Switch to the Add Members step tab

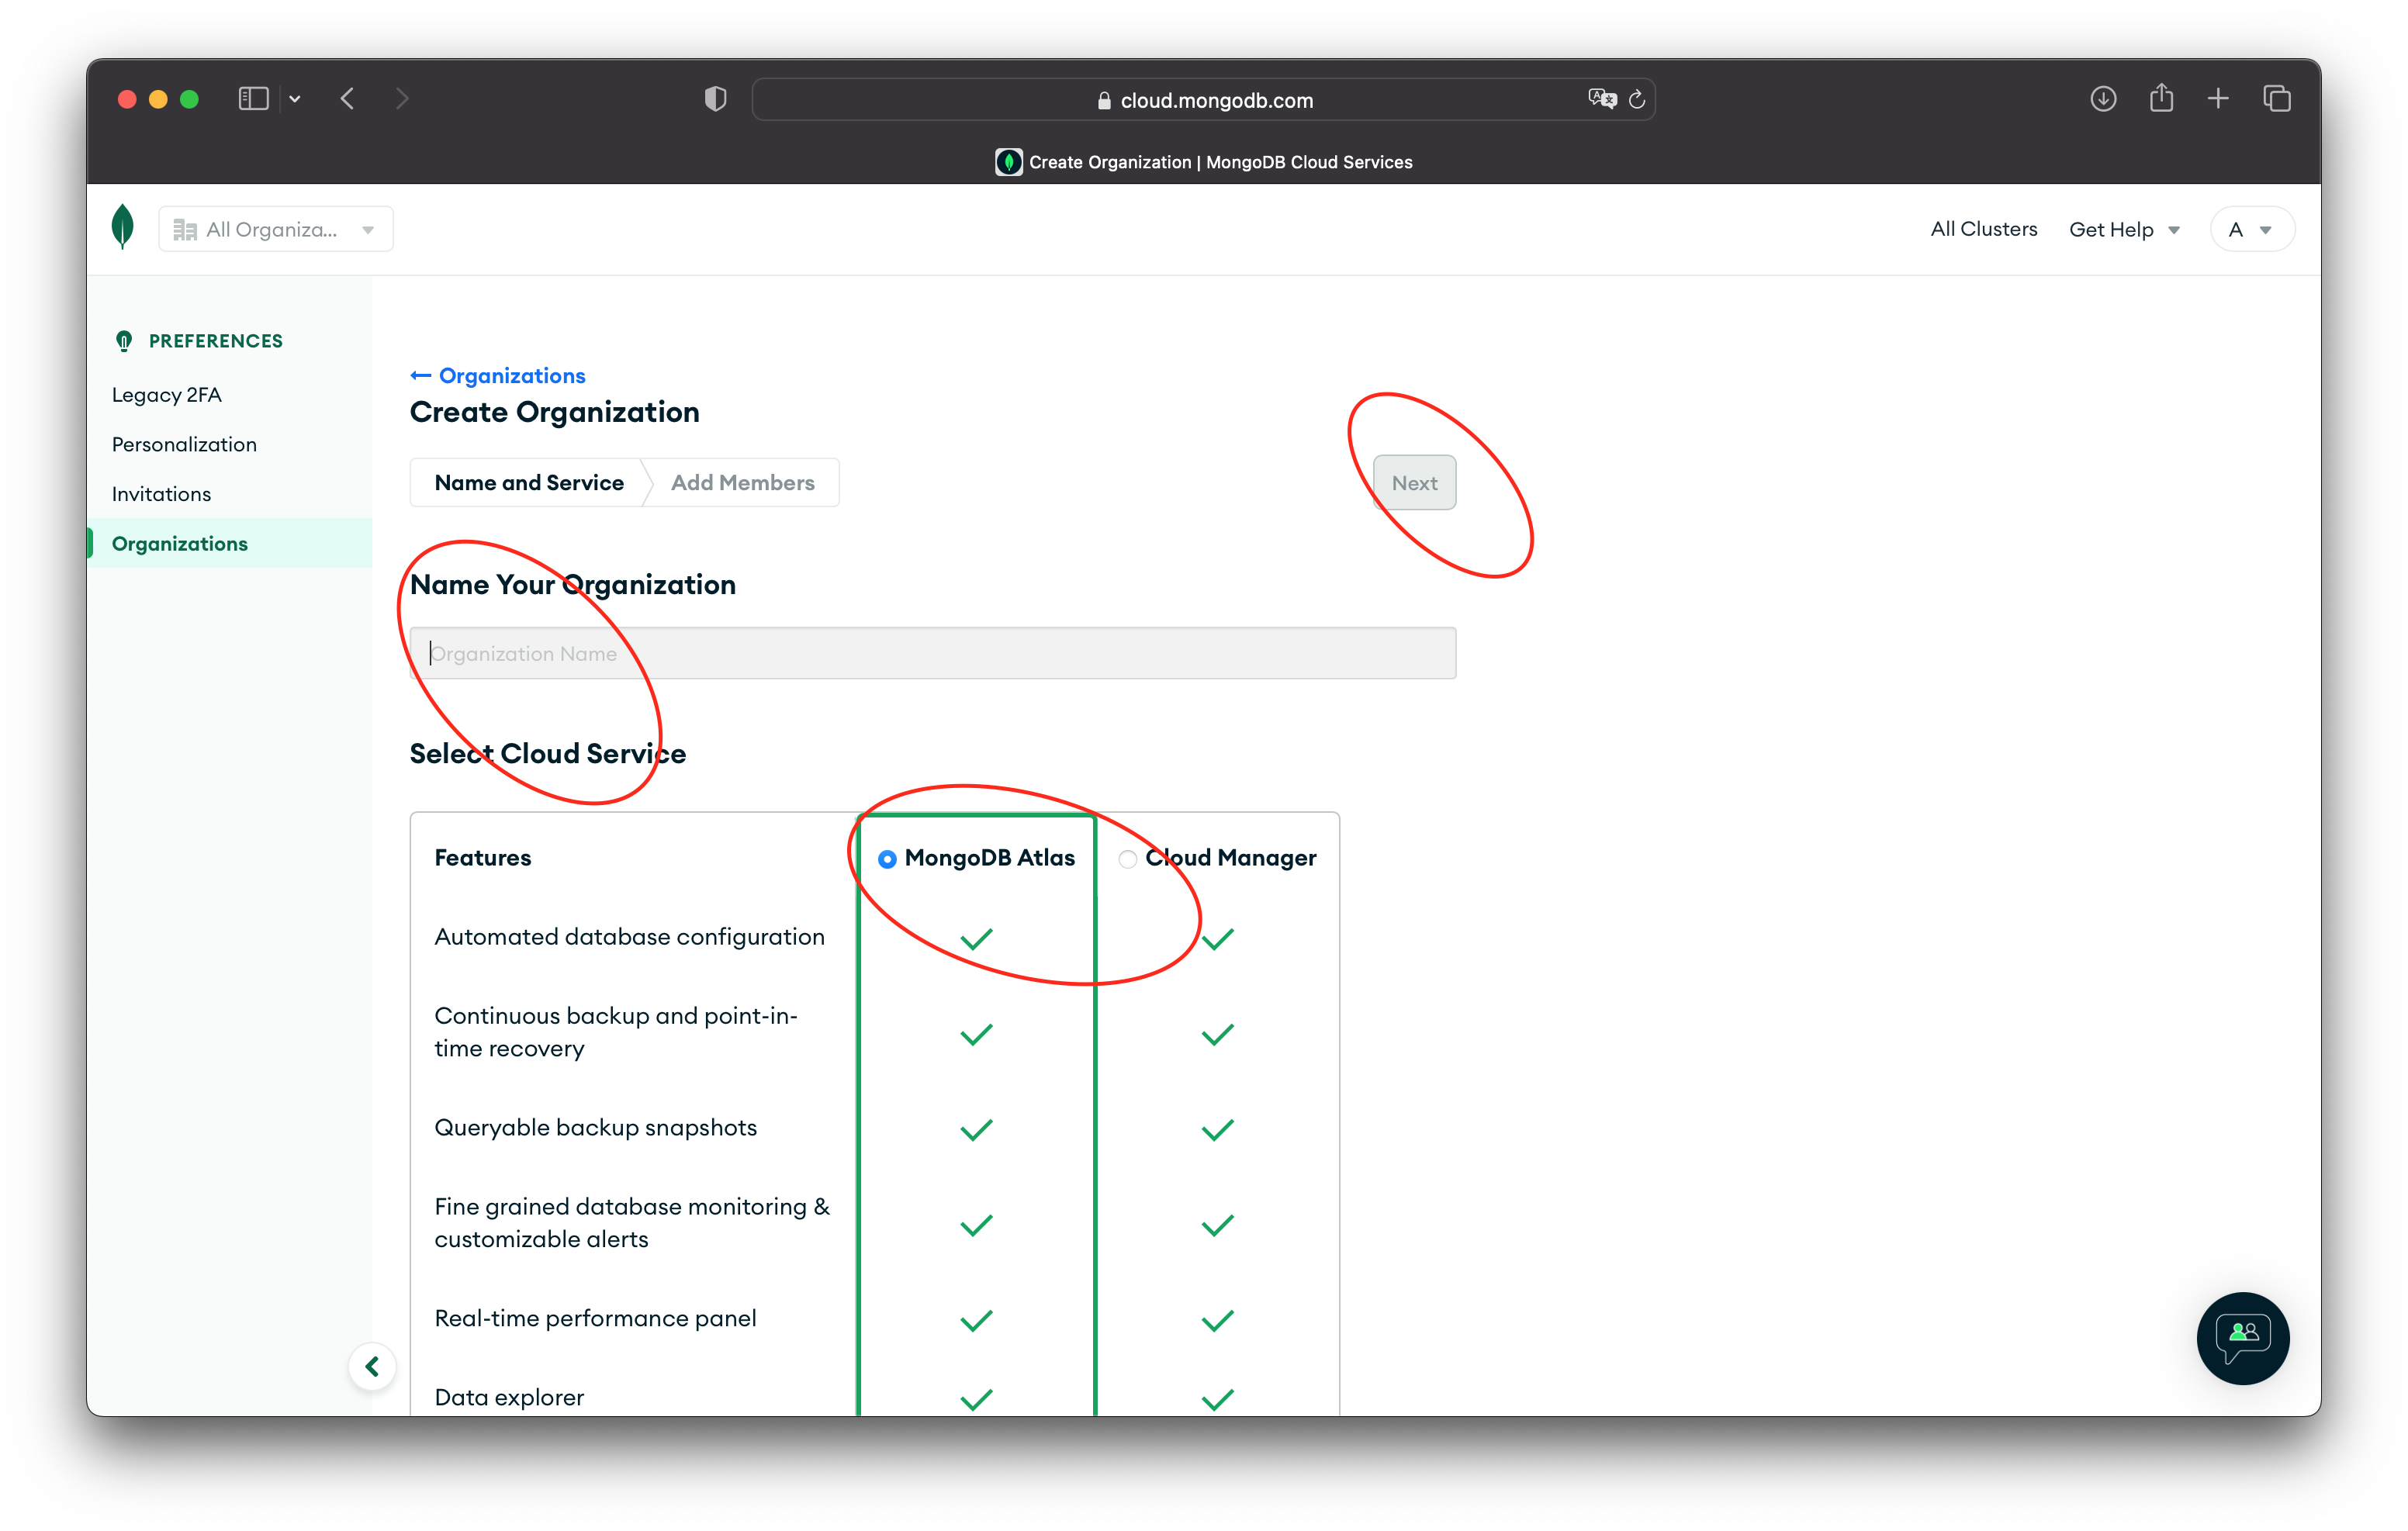pyautogui.click(x=742, y=483)
